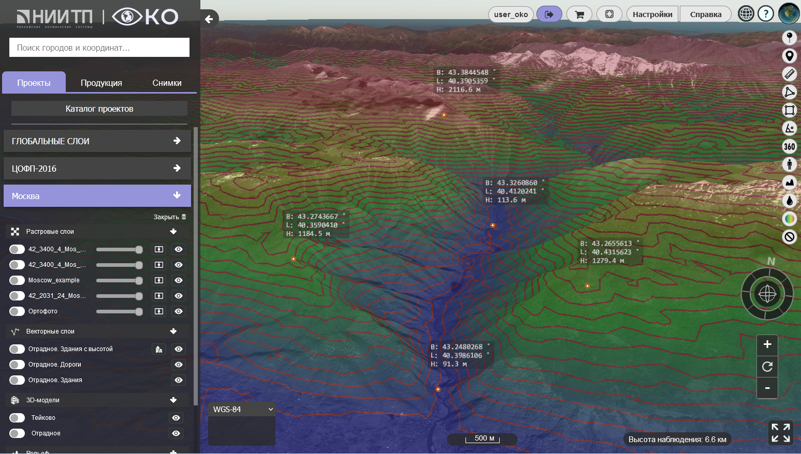Open the terrain elevation profile tool
The width and height of the screenshot is (801, 454).
pyautogui.click(x=789, y=183)
